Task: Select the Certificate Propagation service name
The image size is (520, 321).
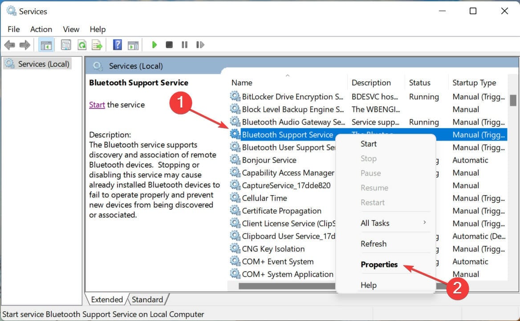Action: point(281,211)
